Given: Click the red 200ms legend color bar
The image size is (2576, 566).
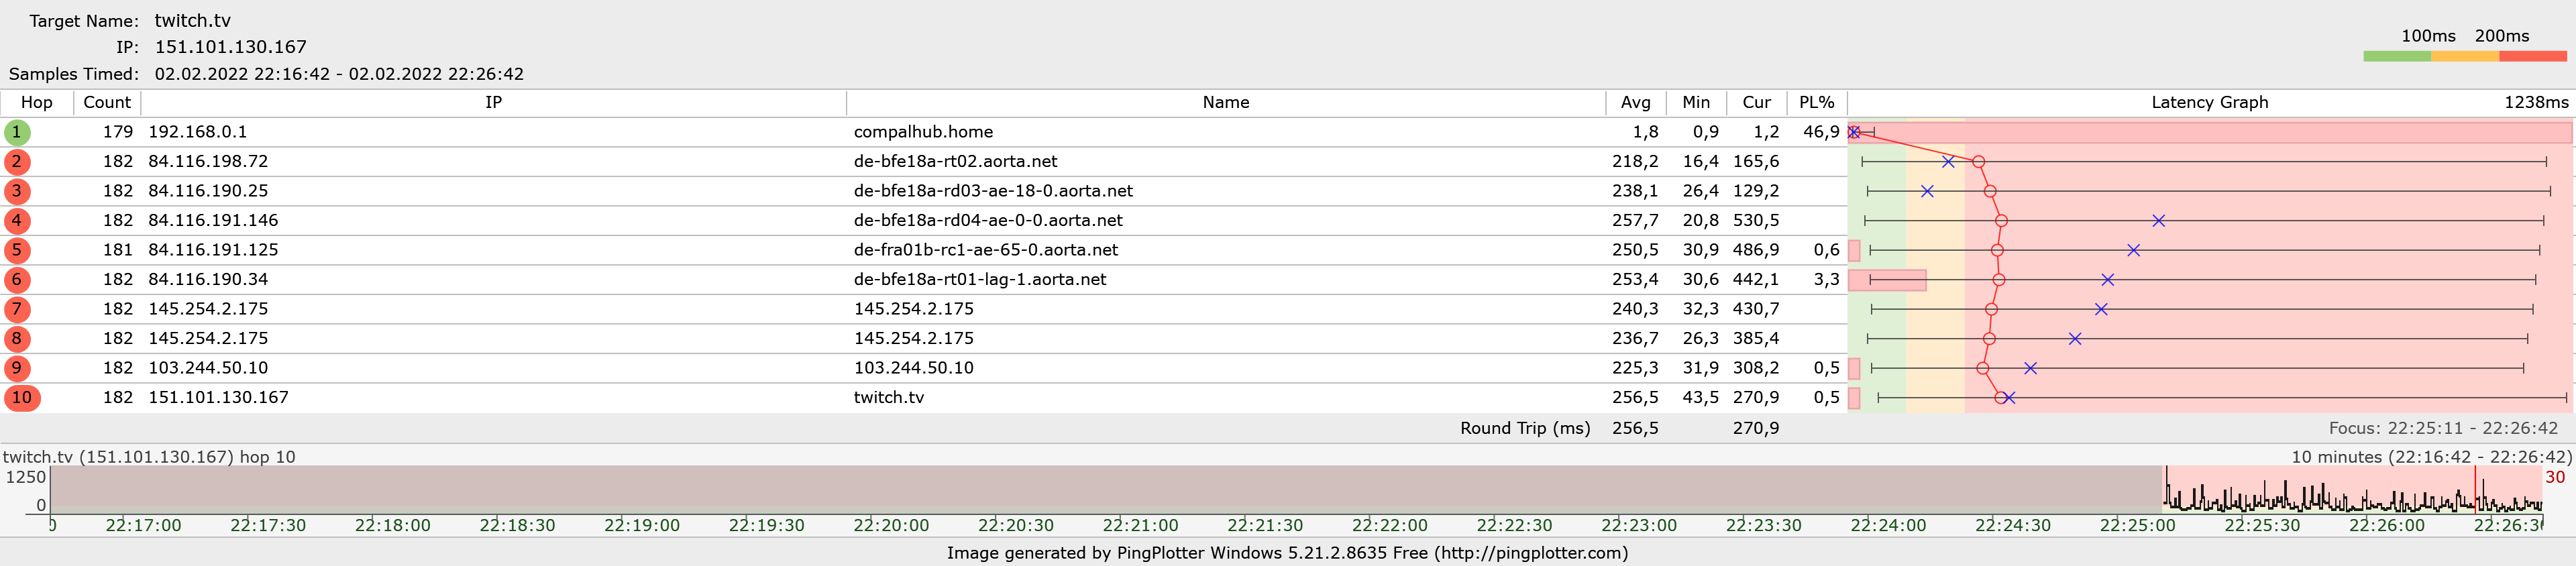Looking at the screenshot, I should 2533,57.
